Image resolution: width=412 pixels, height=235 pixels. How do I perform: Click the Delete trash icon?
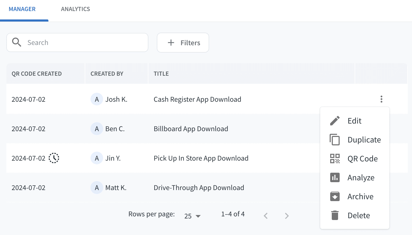pos(335,215)
